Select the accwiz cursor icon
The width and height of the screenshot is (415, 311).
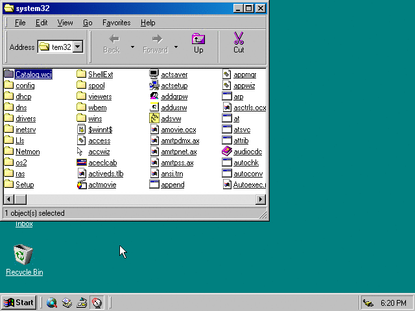[80, 151]
